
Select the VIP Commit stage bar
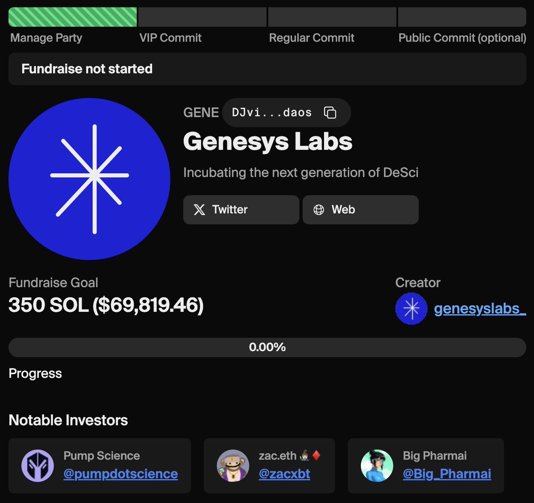click(x=202, y=17)
